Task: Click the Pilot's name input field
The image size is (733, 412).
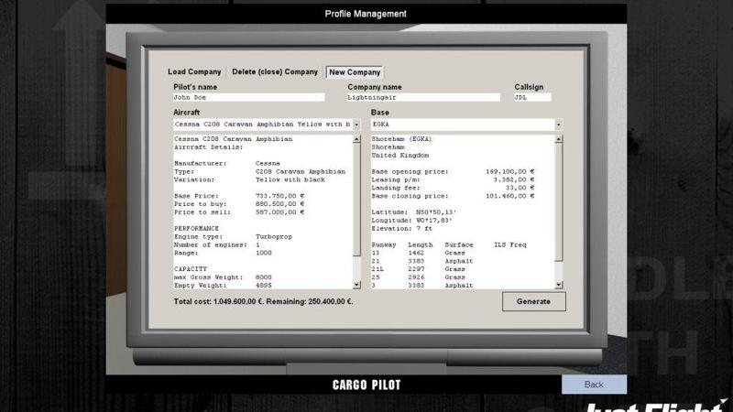Action: (248, 97)
